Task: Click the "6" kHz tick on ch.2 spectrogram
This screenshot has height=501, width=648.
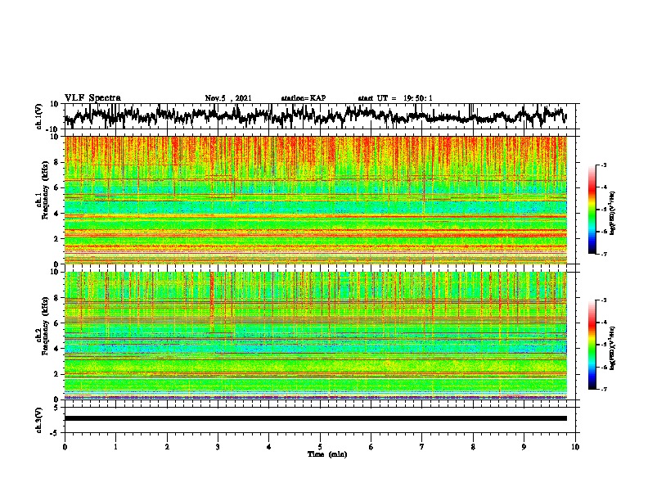Action: click(x=56, y=323)
